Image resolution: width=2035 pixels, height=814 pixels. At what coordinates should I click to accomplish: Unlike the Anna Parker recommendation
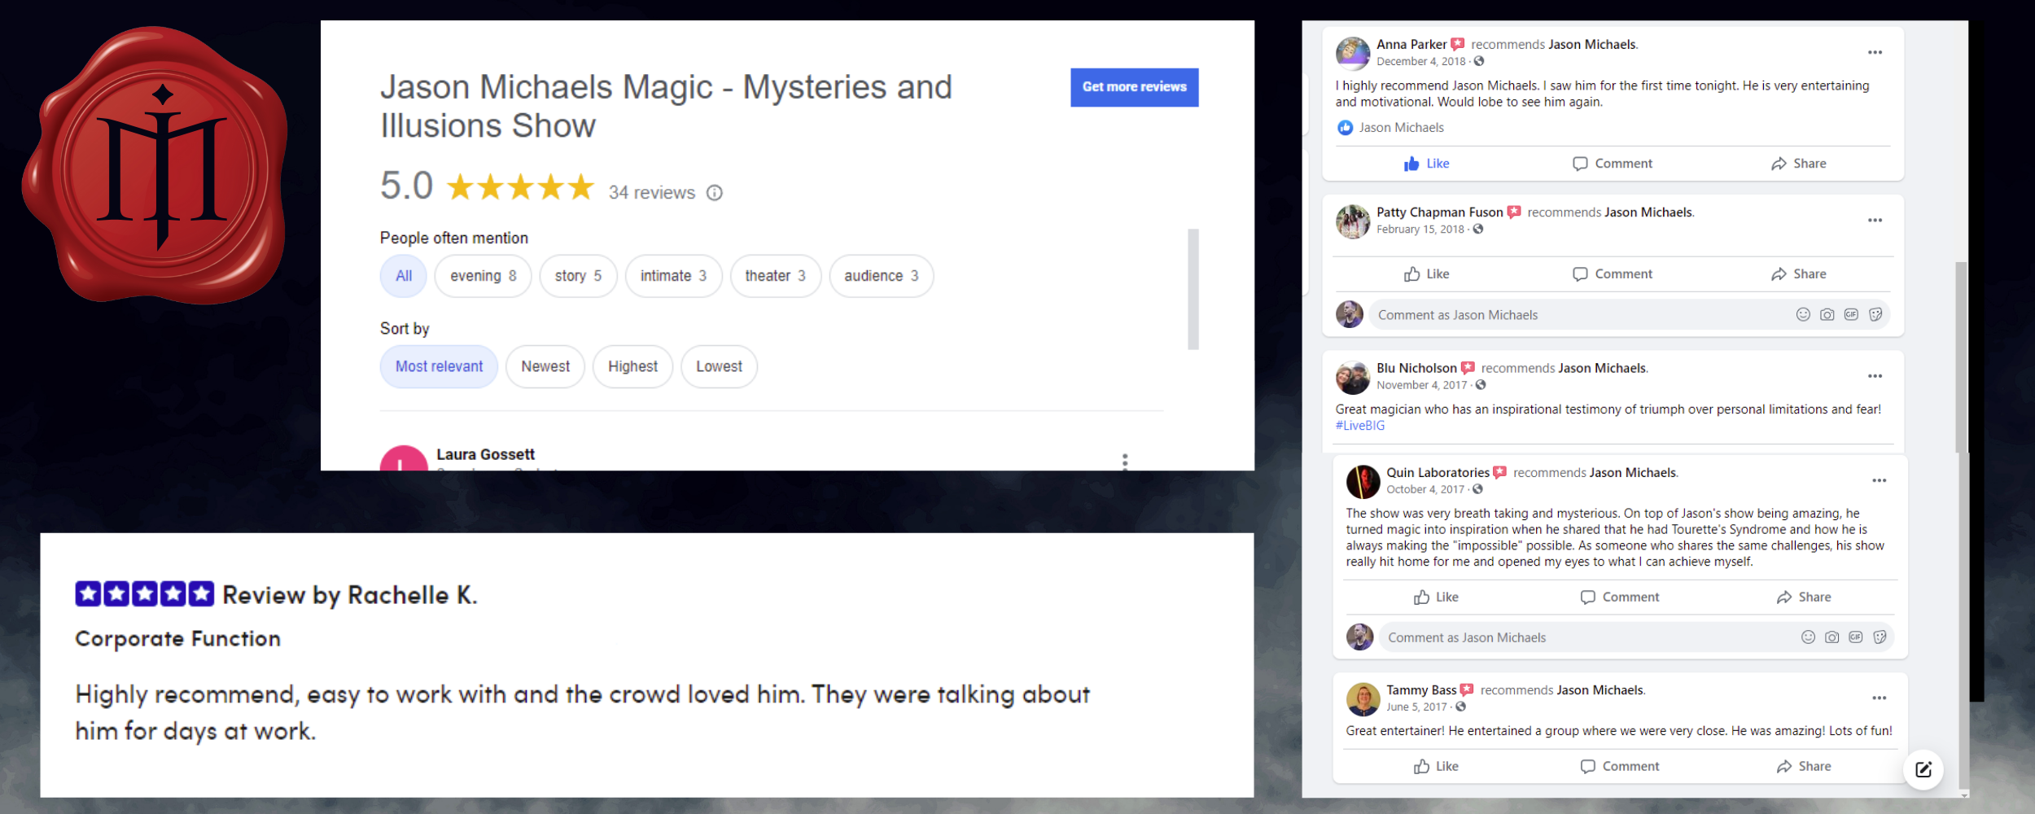click(1427, 164)
